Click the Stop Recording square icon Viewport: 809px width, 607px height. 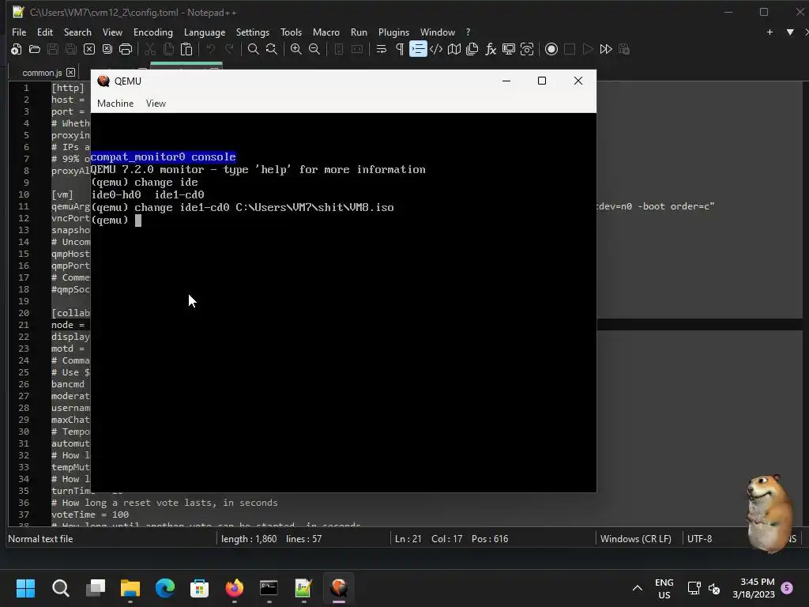pyautogui.click(x=570, y=49)
